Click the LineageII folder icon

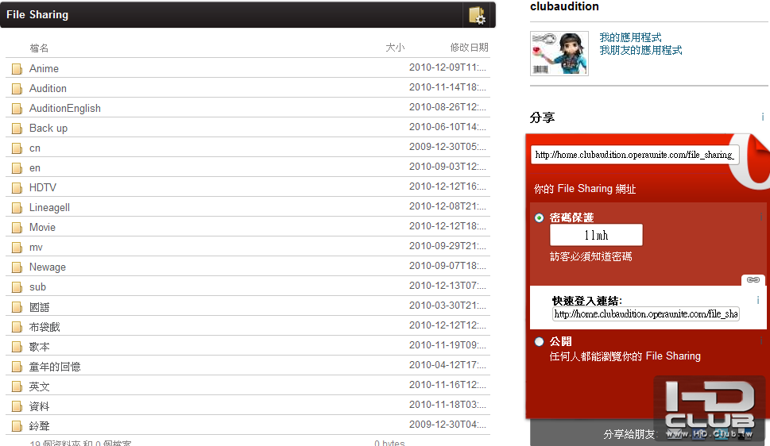(17, 208)
